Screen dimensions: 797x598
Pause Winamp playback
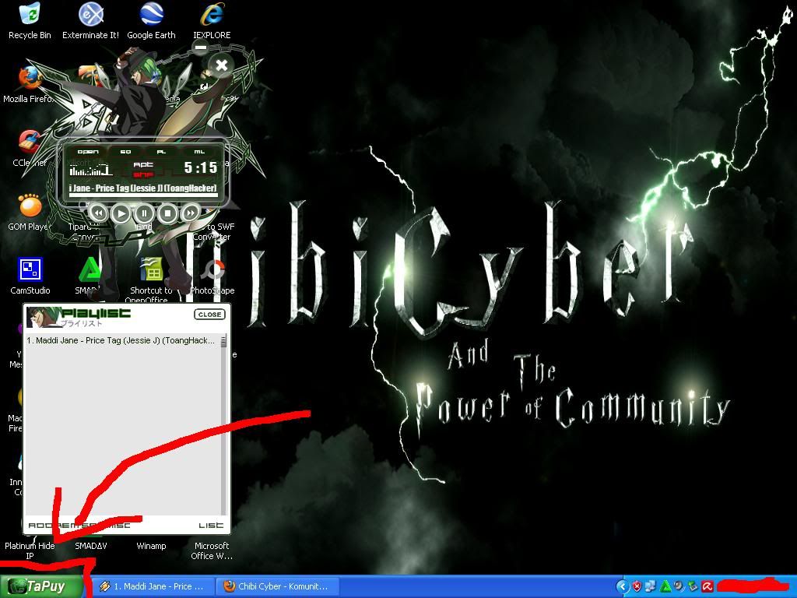(x=144, y=213)
